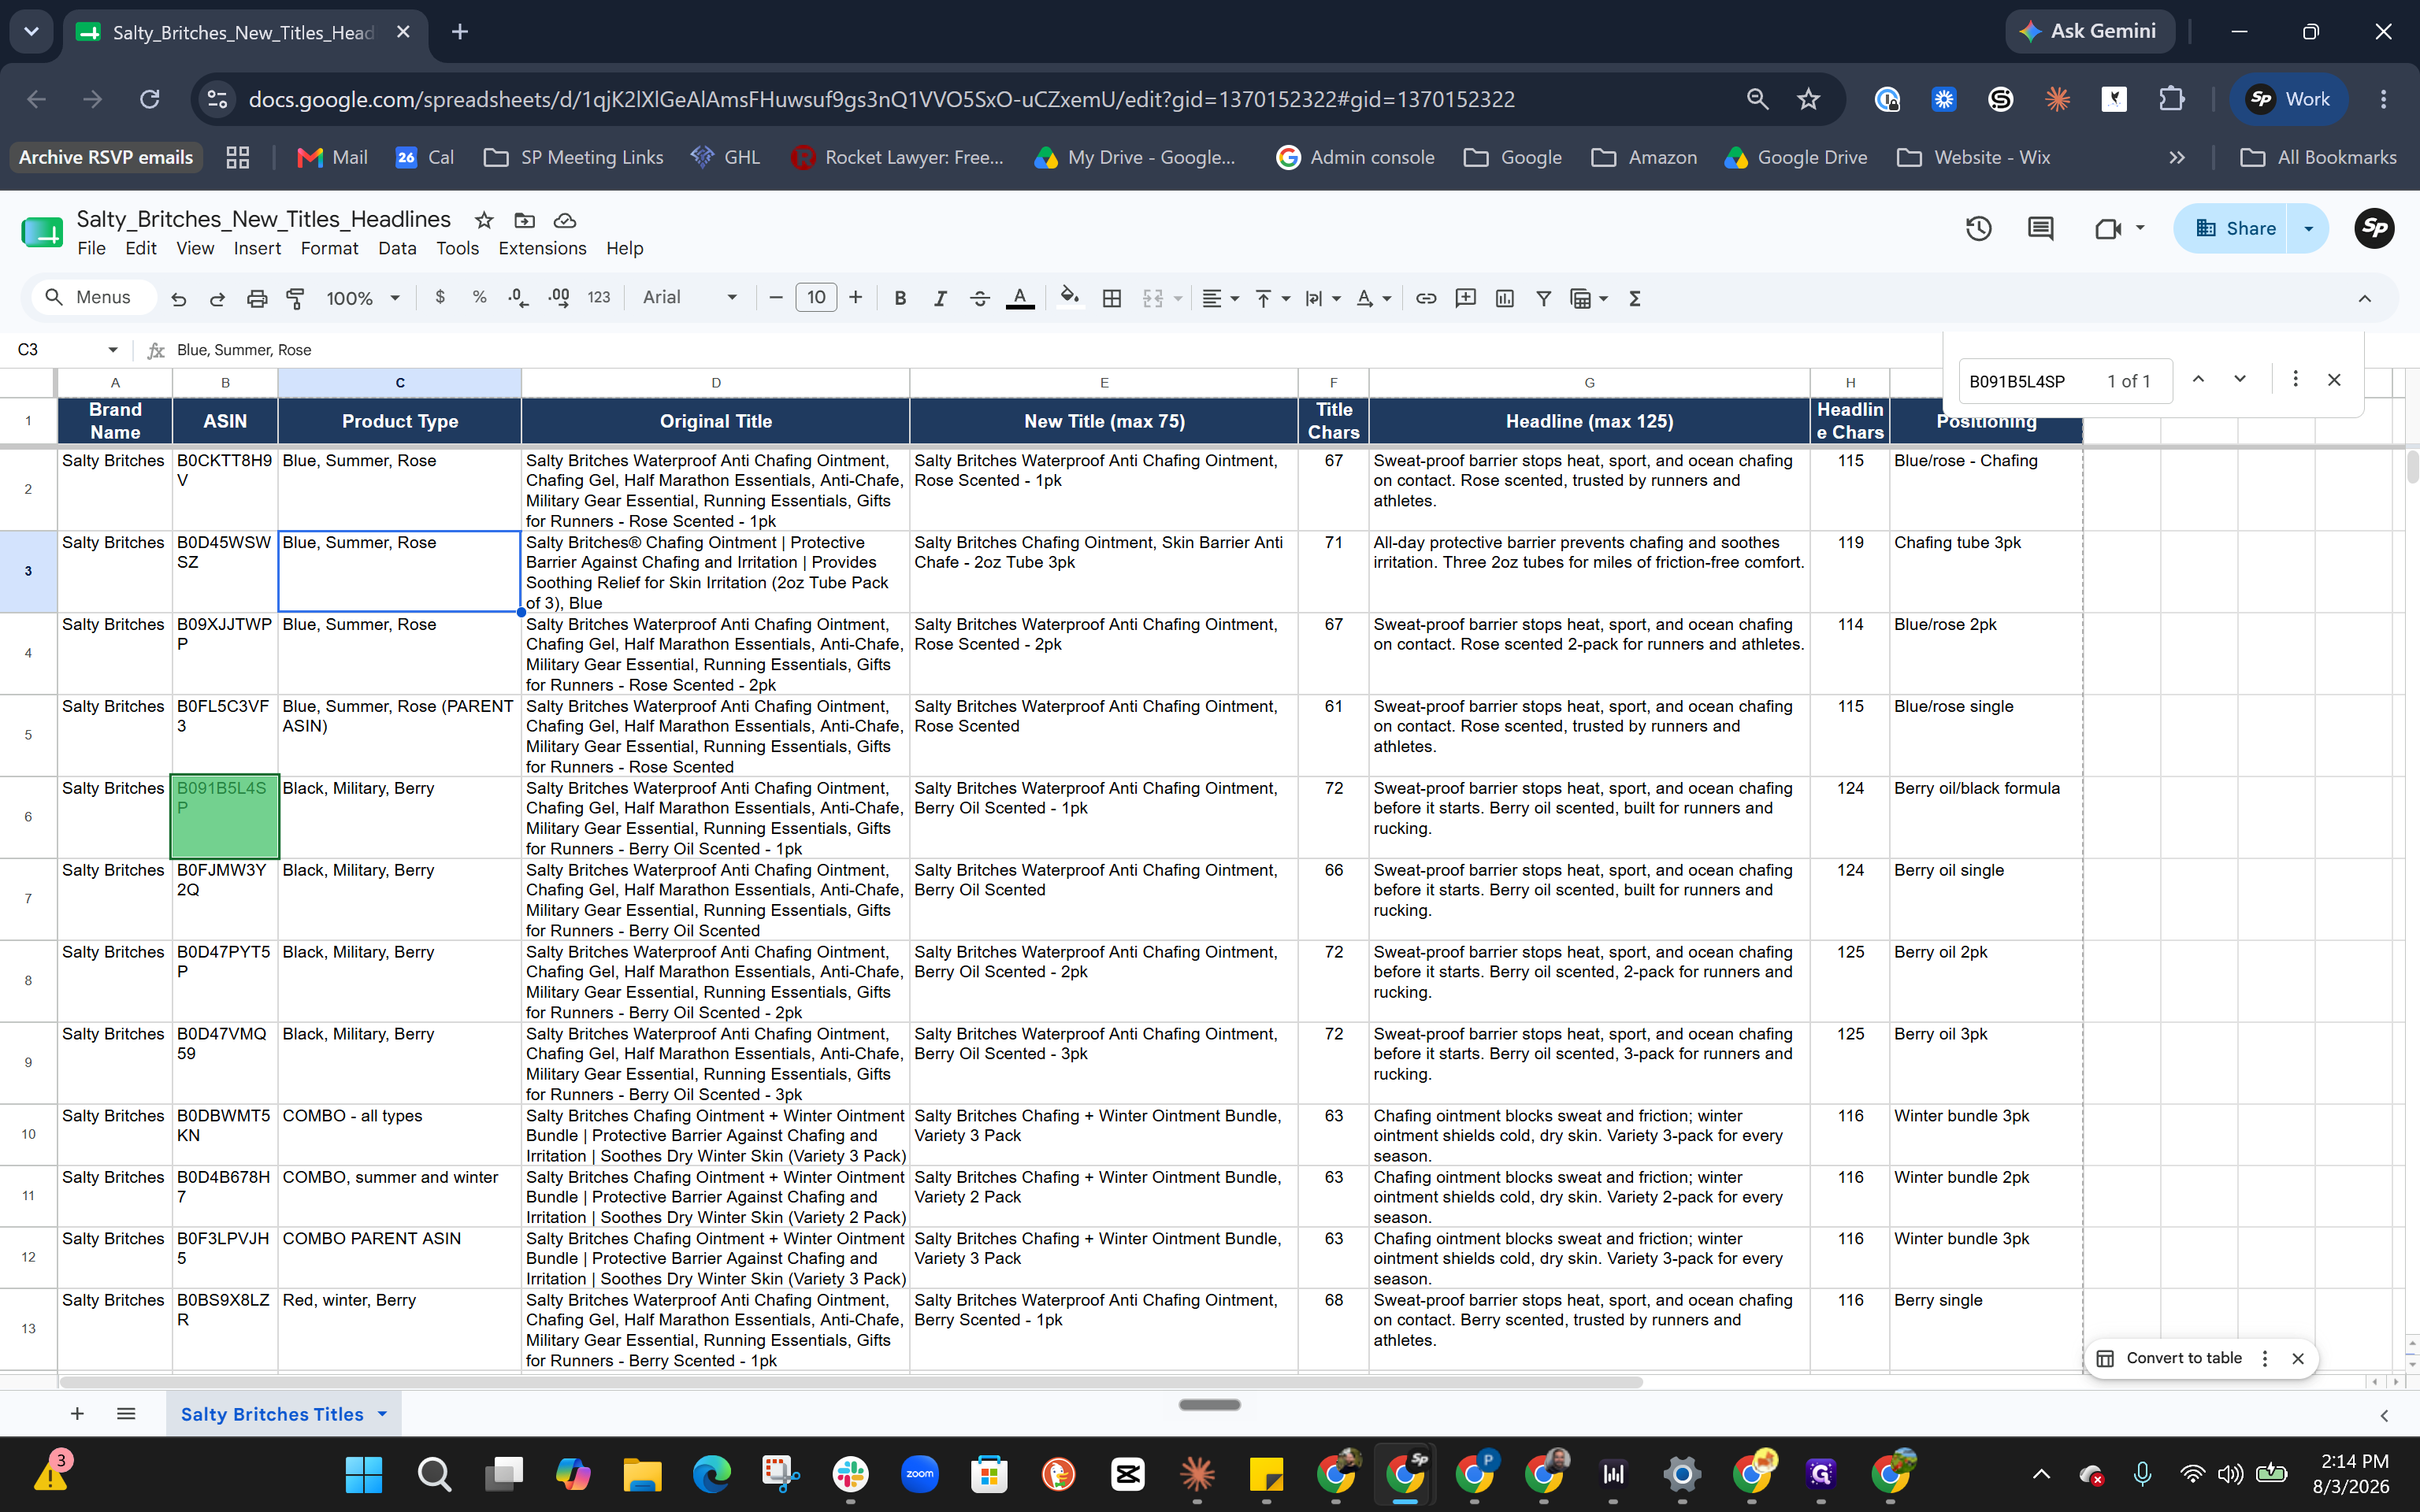2420x1512 pixels.
Task: Open the Data menu
Action: tap(397, 248)
